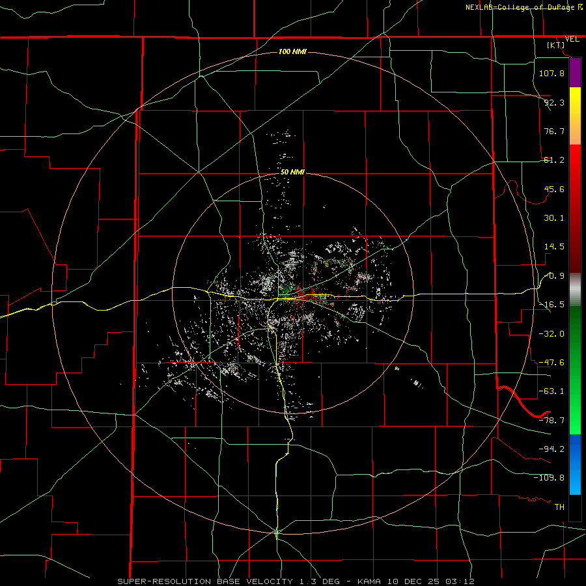
Task: Click the purple segment of the velocity color bar
Action: tap(575, 73)
